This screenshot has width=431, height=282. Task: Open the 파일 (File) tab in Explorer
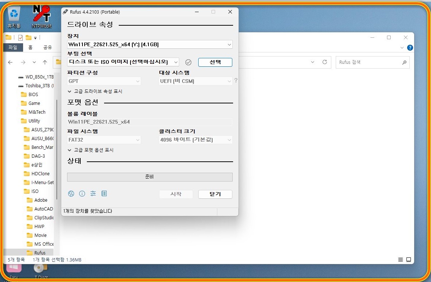pos(13,47)
